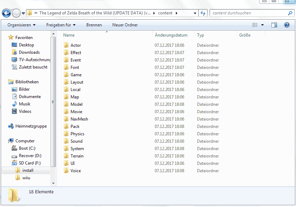Image resolution: width=296 pixels, height=207 pixels.
Task: Click the Voice folder name
Action: point(76,170)
